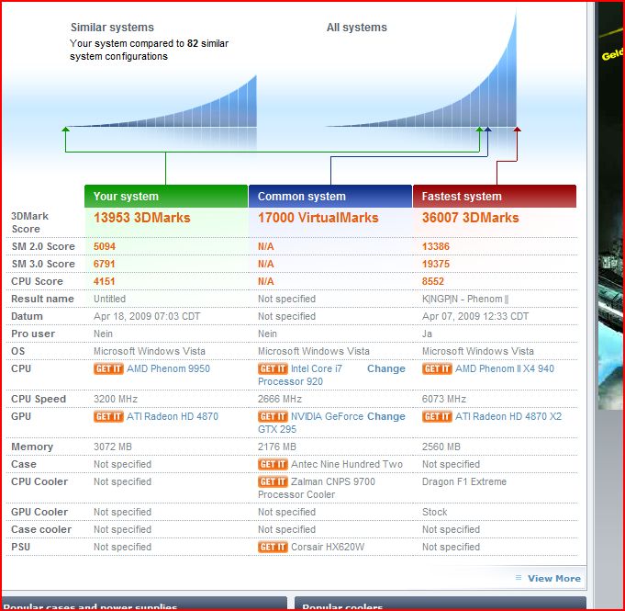
Task: Click GET IT badge beside Corsair HX620W
Action: [273, 547]
